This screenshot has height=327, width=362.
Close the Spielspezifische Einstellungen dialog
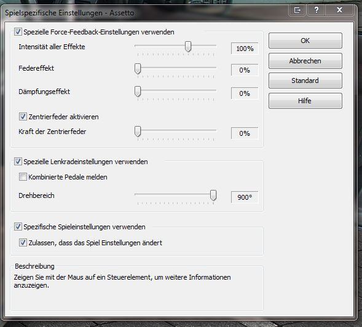pyautogui.click(x=339, y=10)
